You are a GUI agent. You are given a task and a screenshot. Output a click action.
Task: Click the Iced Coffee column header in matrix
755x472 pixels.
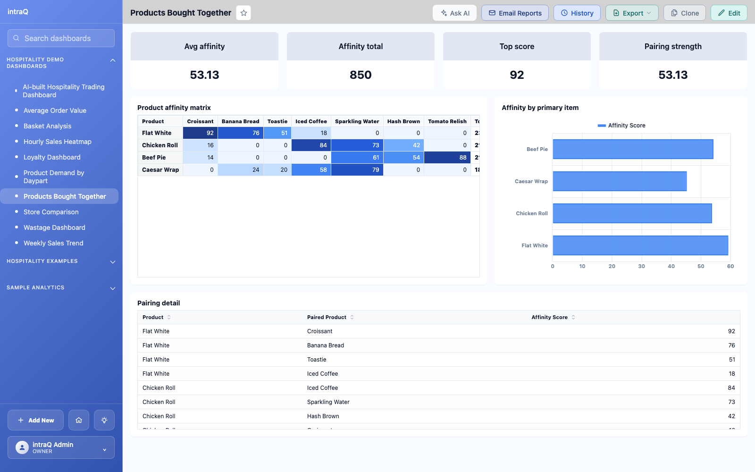(x=311, y=121)
